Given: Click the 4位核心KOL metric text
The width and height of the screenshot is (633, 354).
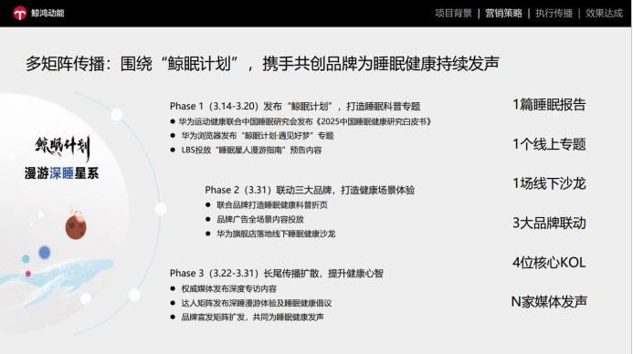Looking at the screenshot, I should tap(549, 263).
